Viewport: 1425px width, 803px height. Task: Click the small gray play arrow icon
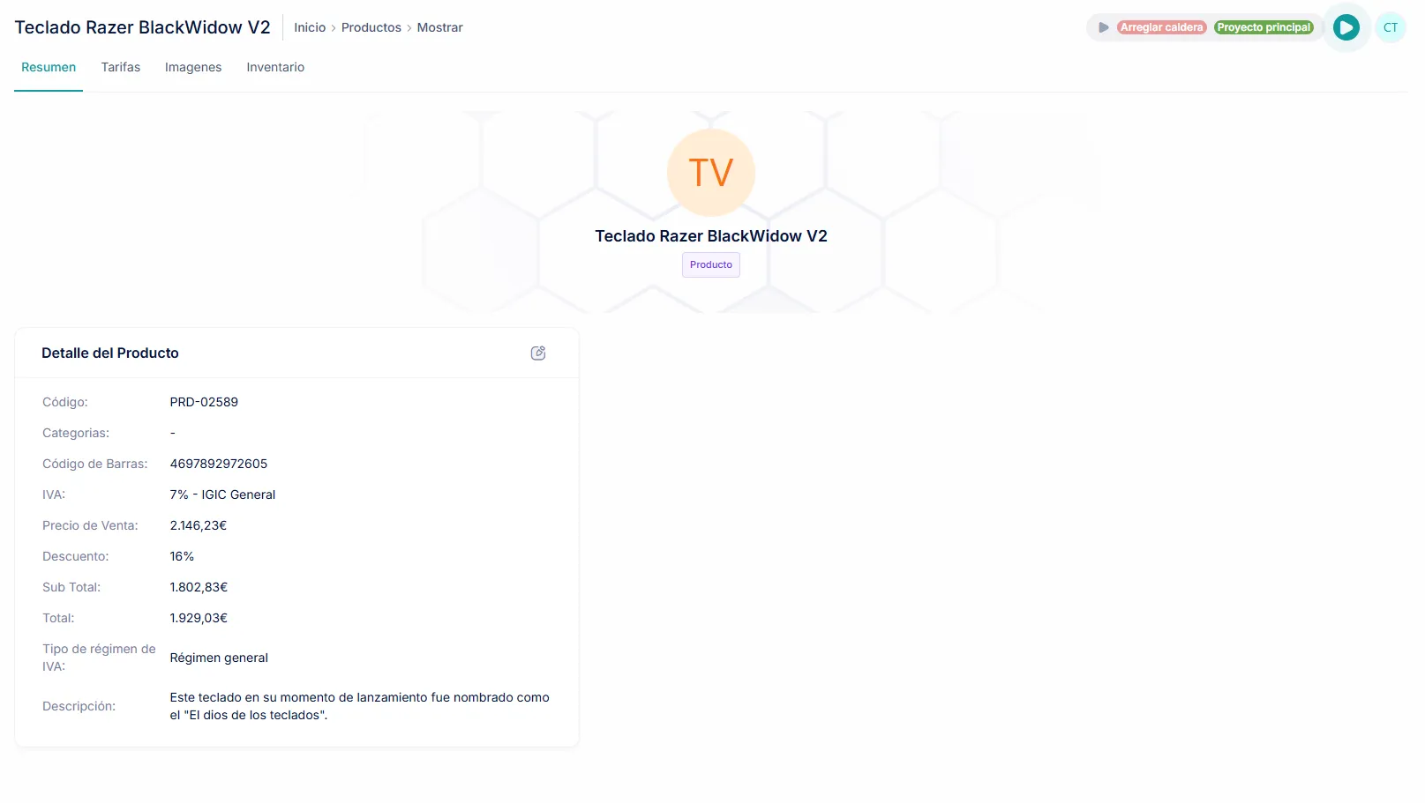(1103, 27)
